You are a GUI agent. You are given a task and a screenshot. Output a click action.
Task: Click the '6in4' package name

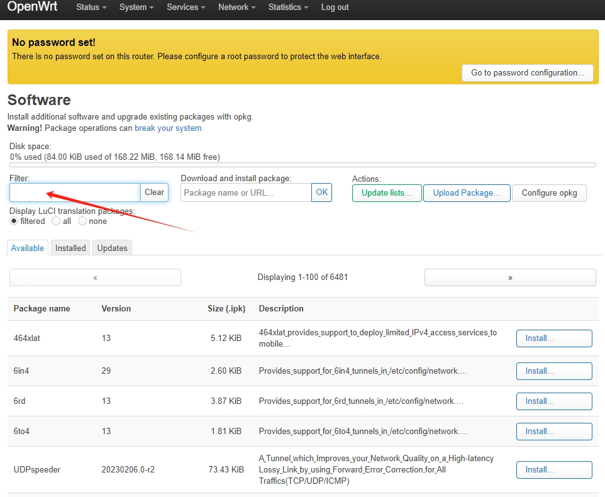(21, 371)
